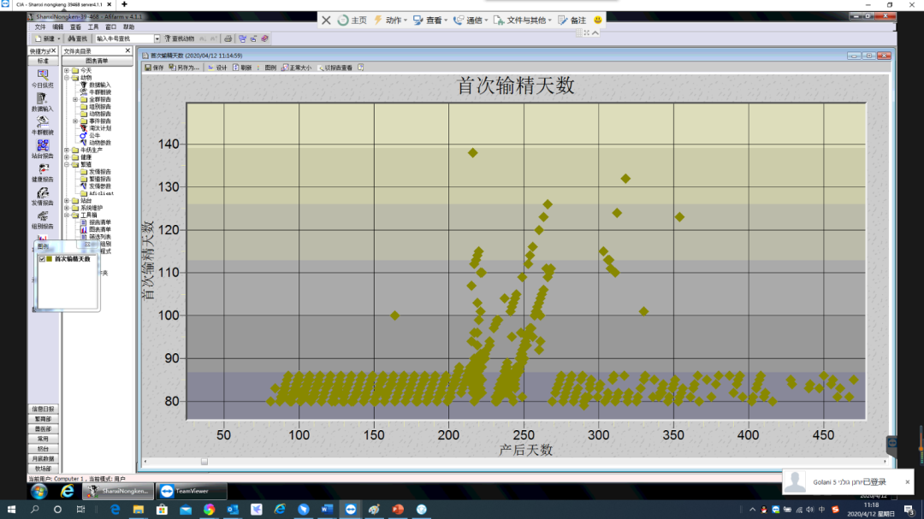Open the 编辑 menu

pos(58,27)
